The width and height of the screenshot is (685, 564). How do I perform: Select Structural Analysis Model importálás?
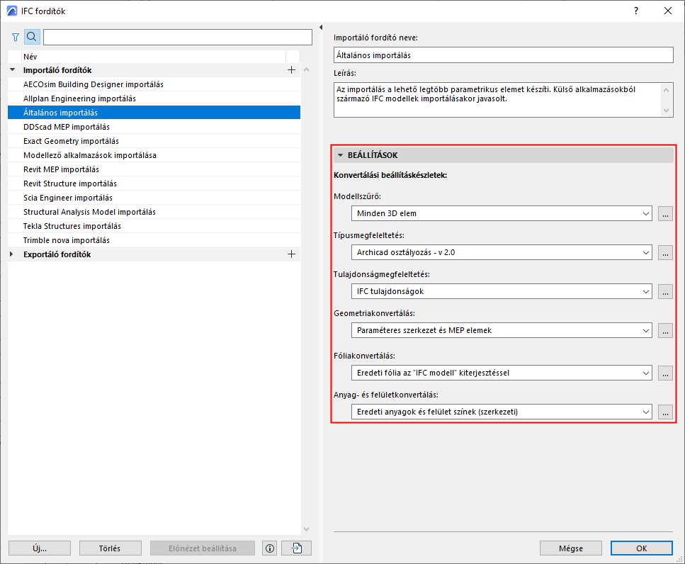[154, 213]
